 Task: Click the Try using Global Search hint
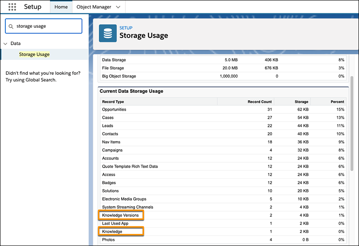point(31,80)
